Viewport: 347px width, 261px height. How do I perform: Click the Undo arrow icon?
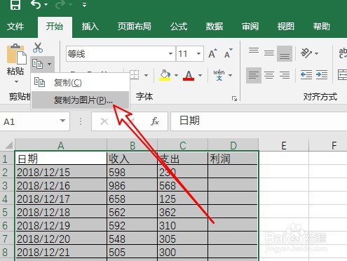[36, 4]
